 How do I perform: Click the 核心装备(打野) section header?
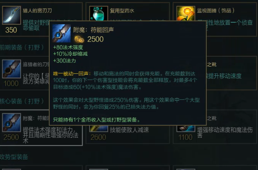22,101
